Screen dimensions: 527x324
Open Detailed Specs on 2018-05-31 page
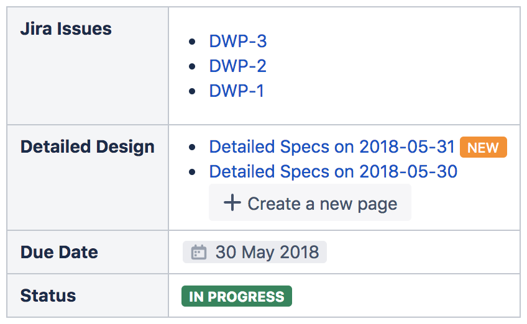pos(332,147)
